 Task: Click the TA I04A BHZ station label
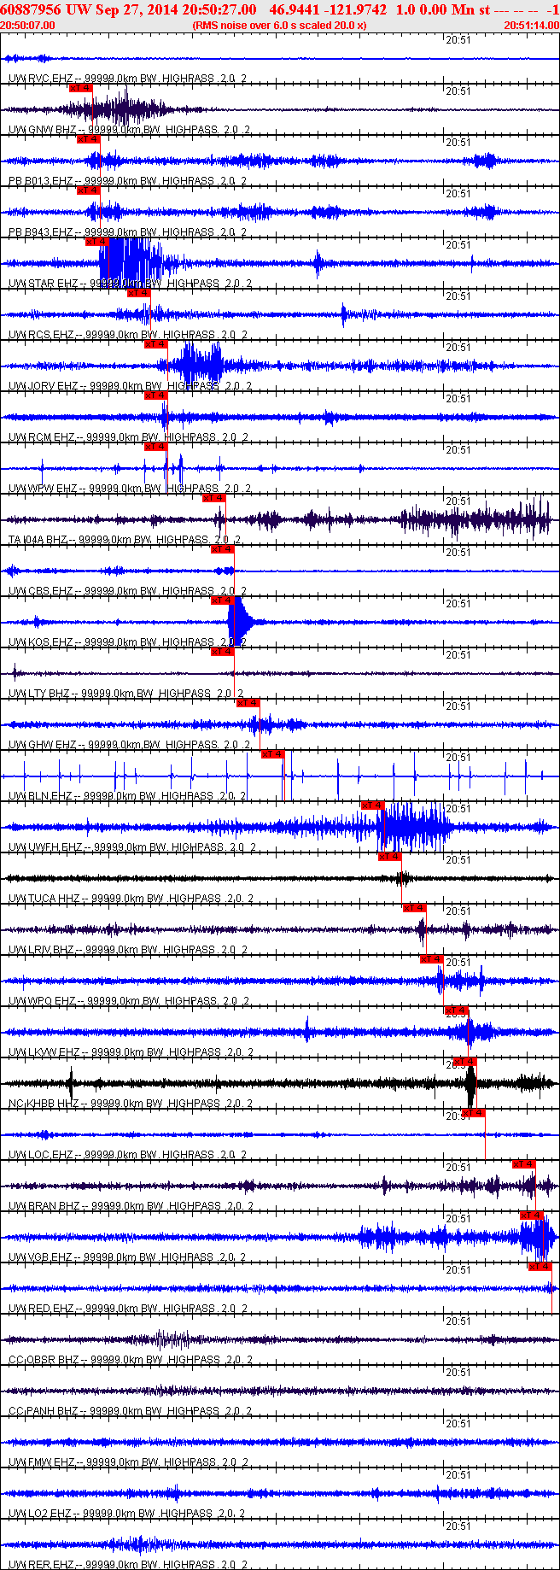(125, 540)
